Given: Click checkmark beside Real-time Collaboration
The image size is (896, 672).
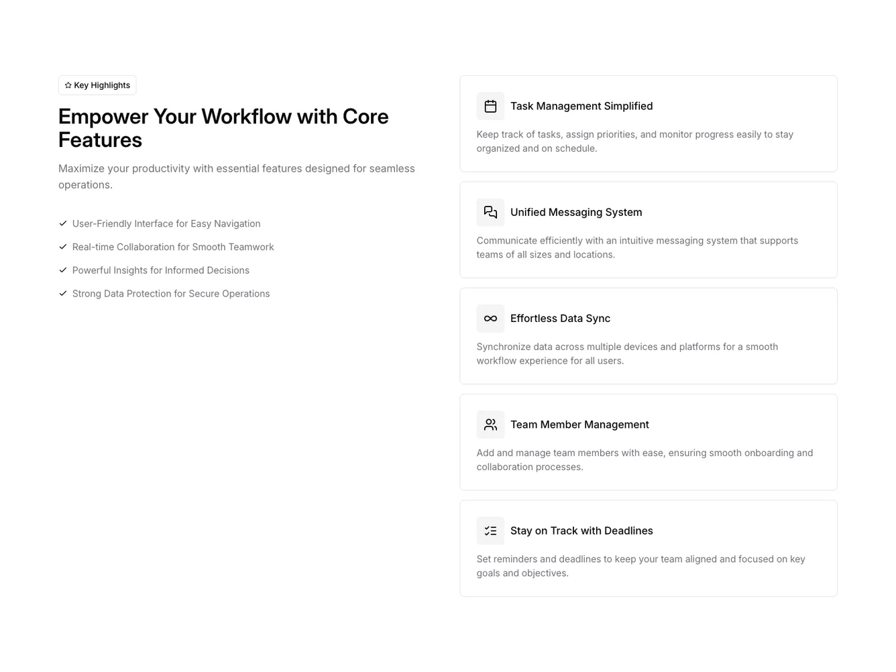Looking at the screenshot, I should (x=63, y=247).
